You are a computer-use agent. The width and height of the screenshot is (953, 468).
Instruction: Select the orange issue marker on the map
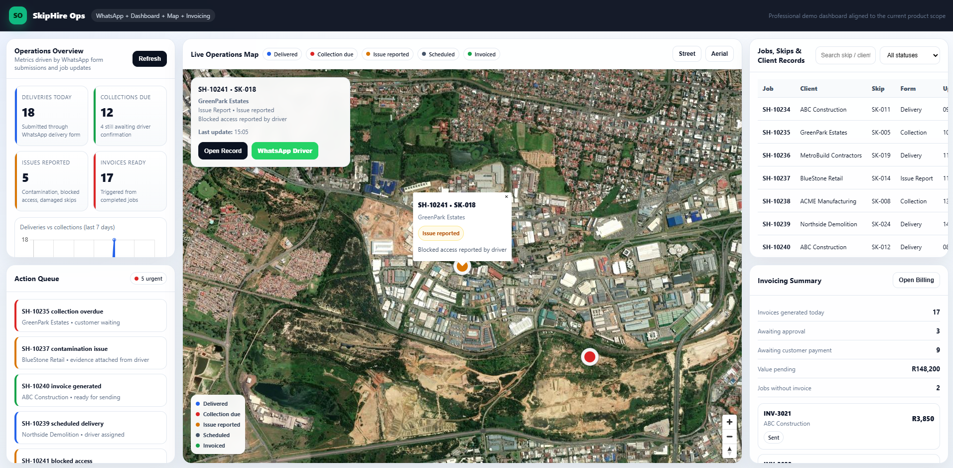coord(462,266)
